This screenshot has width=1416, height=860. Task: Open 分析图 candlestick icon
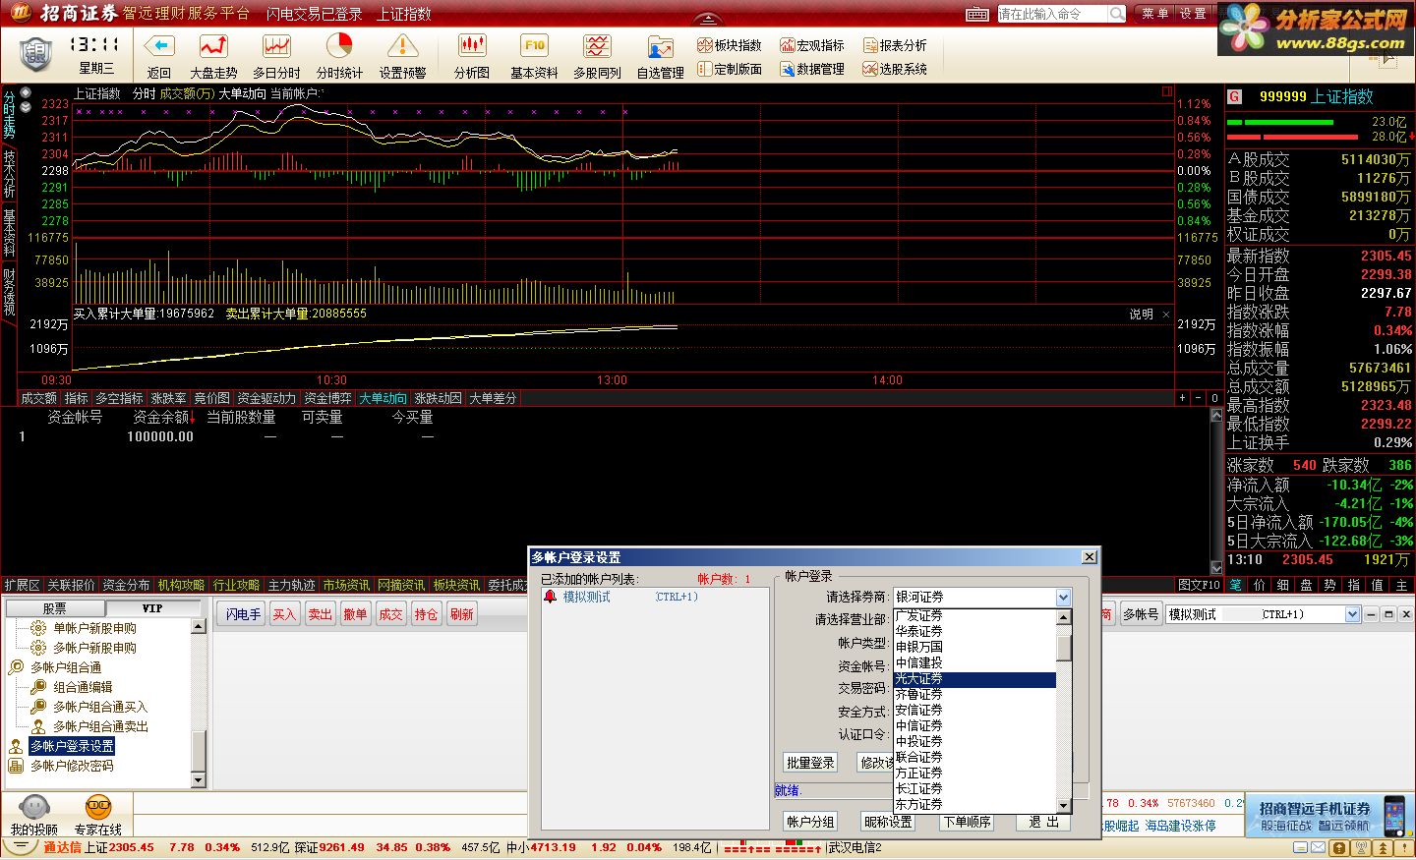(x=472, y=46)
